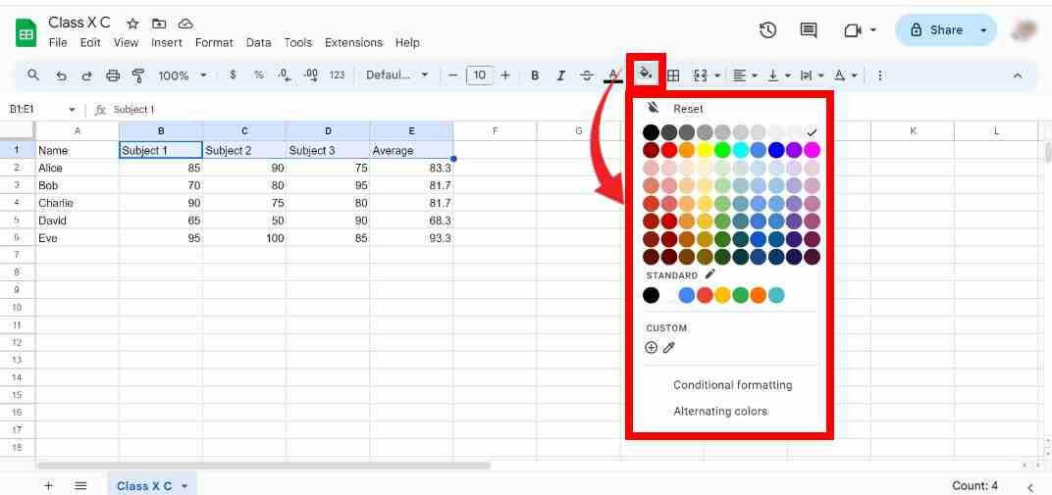This screenshot has height=495, width=1052.
Task: Toggle bold formatting
Action: tap(535, 75)
